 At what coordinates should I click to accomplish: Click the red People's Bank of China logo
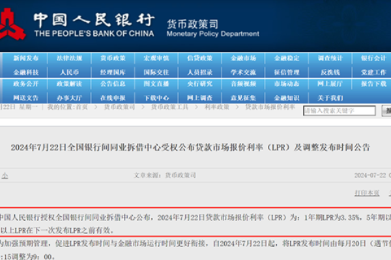click(x=12, y=24)
